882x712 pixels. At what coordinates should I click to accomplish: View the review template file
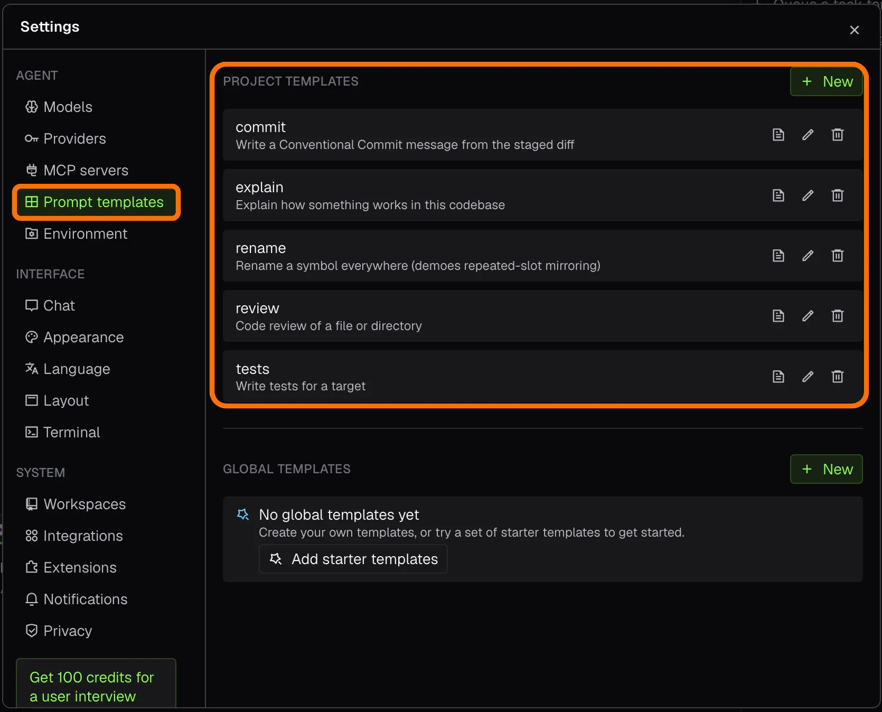778,316
